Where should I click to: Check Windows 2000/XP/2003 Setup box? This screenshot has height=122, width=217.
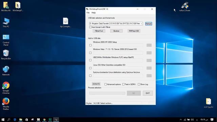(91, 45)
